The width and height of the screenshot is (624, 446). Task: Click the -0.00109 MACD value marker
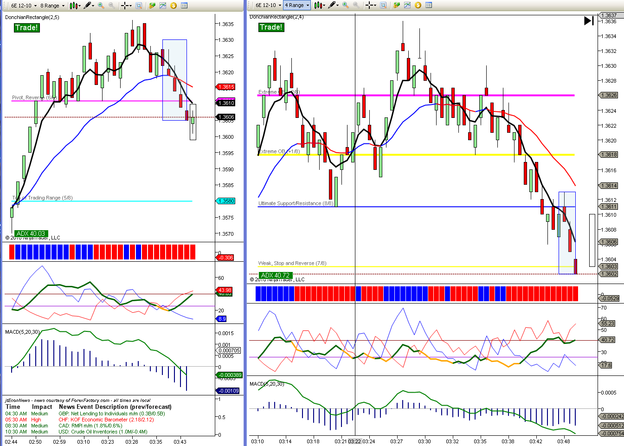coord(229,391)
